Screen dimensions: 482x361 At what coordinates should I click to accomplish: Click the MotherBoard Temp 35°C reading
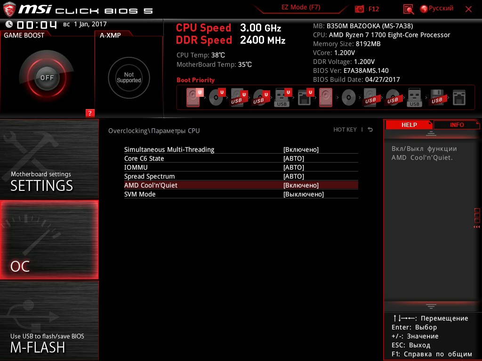point(214,64)
